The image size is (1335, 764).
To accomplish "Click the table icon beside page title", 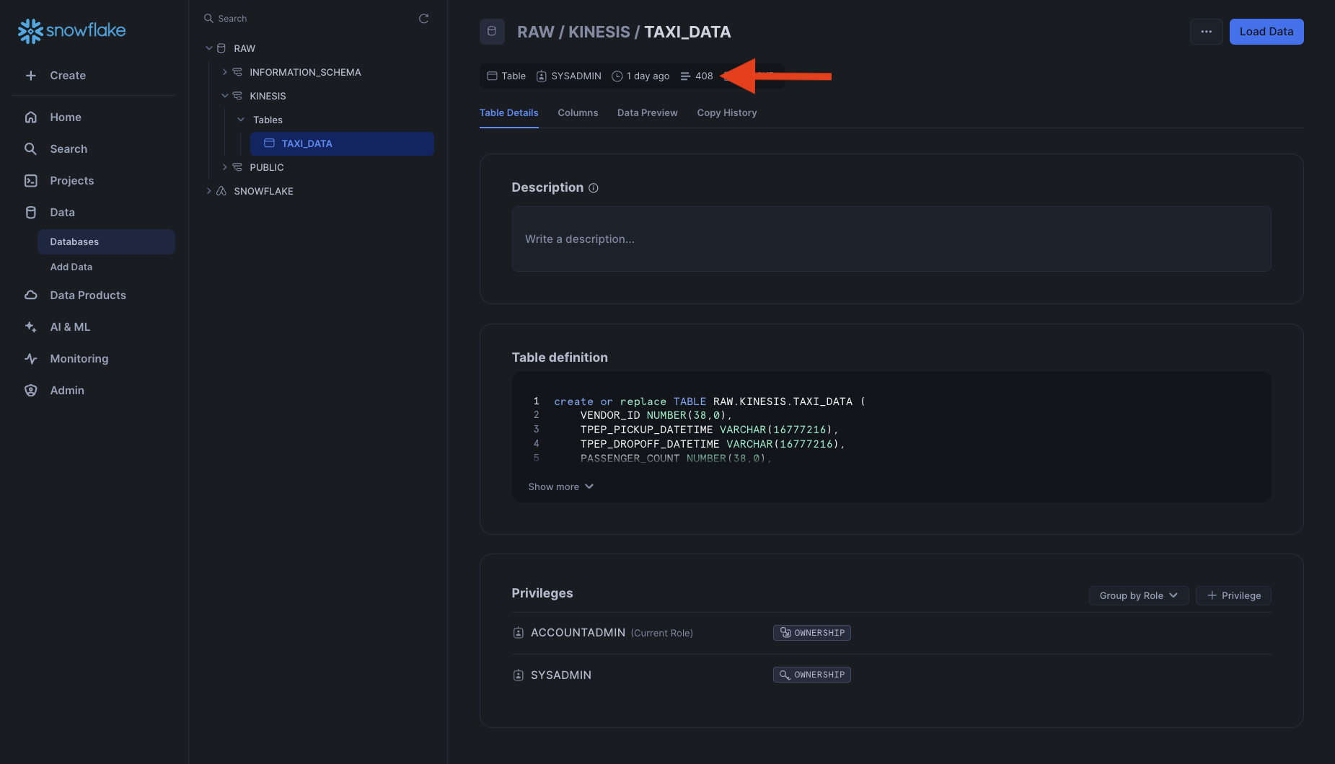I will [x=492, y=32].
